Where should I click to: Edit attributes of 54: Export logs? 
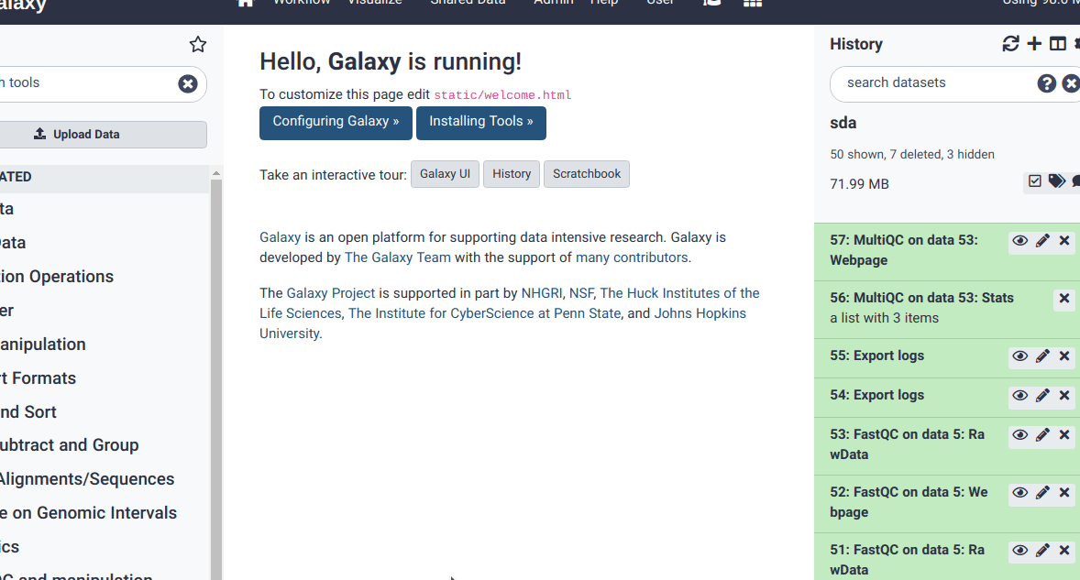tap(1042, 396)
